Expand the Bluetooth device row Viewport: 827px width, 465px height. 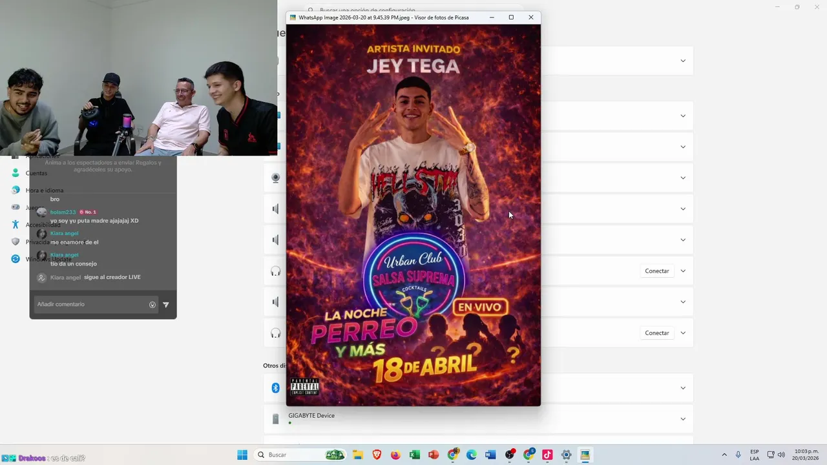(x=683, y=388)
